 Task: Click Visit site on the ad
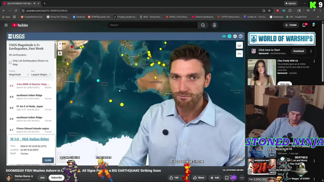pos(285,84)
